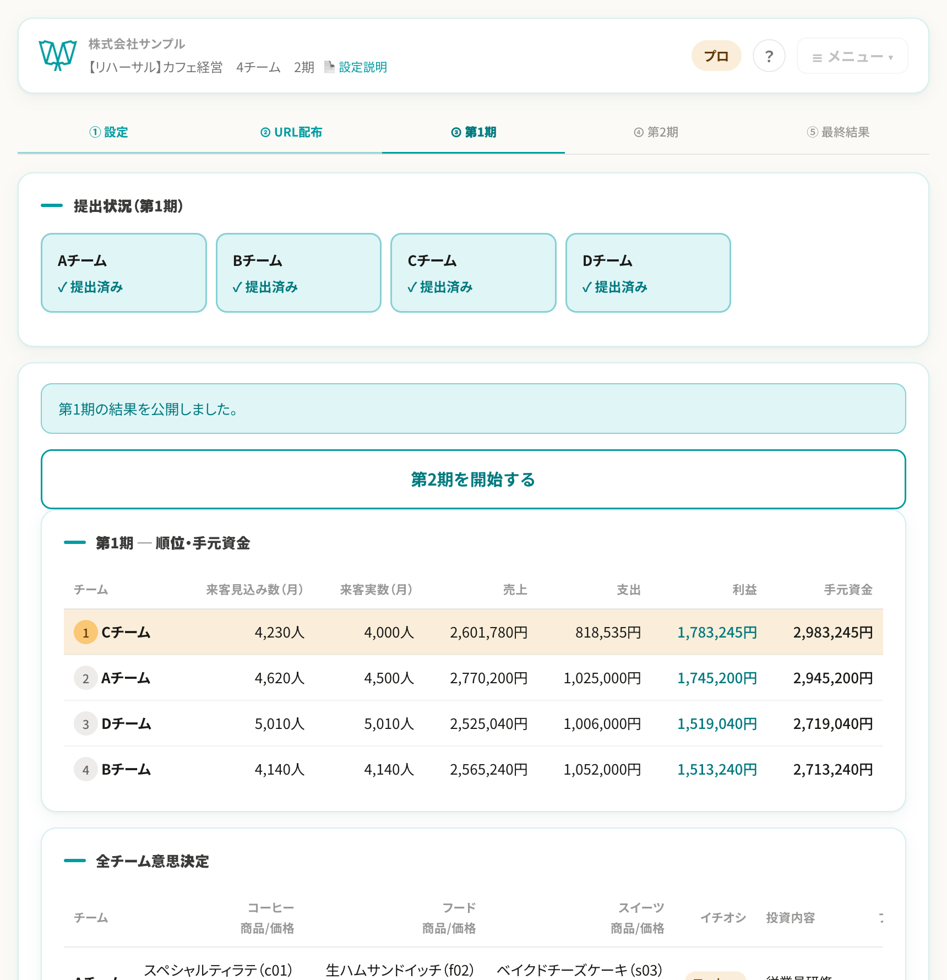Select the Cチーム submission card
The image size is (947, 980).
[x=473, y=273]
